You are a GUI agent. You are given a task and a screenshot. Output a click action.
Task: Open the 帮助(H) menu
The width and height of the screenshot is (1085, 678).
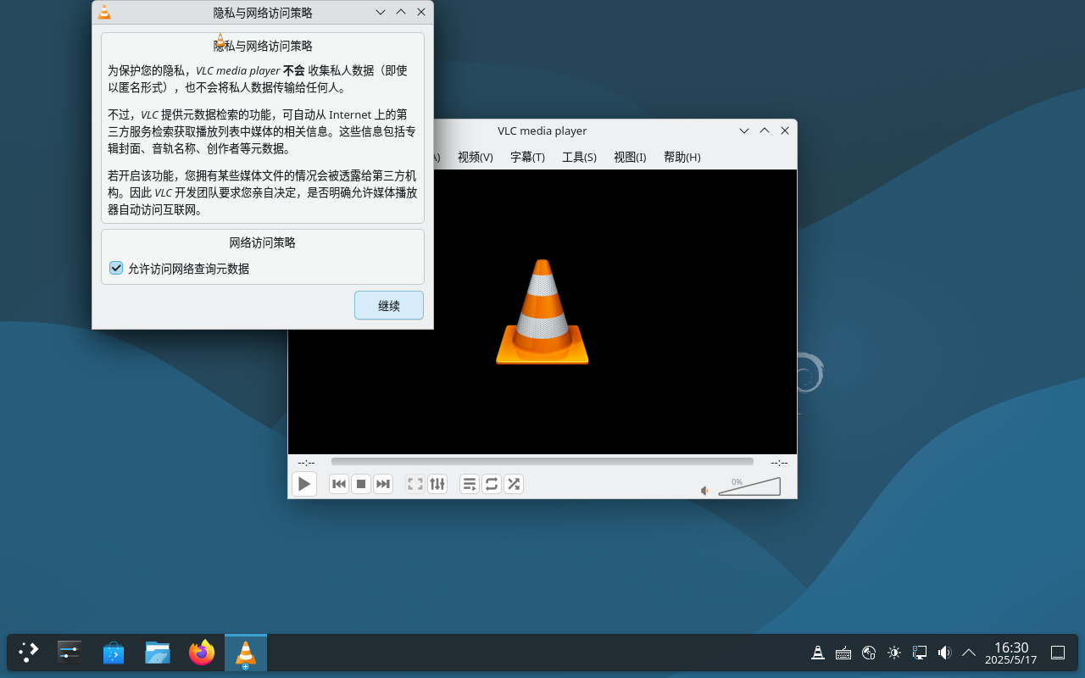tap(682, 157)
